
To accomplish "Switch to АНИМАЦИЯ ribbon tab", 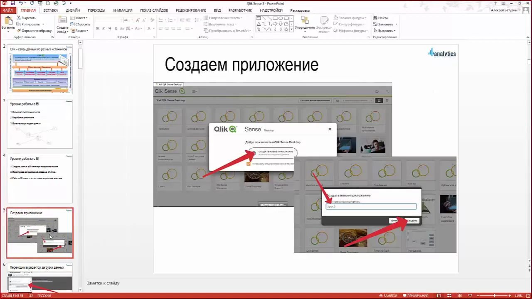I will point(123,10).
